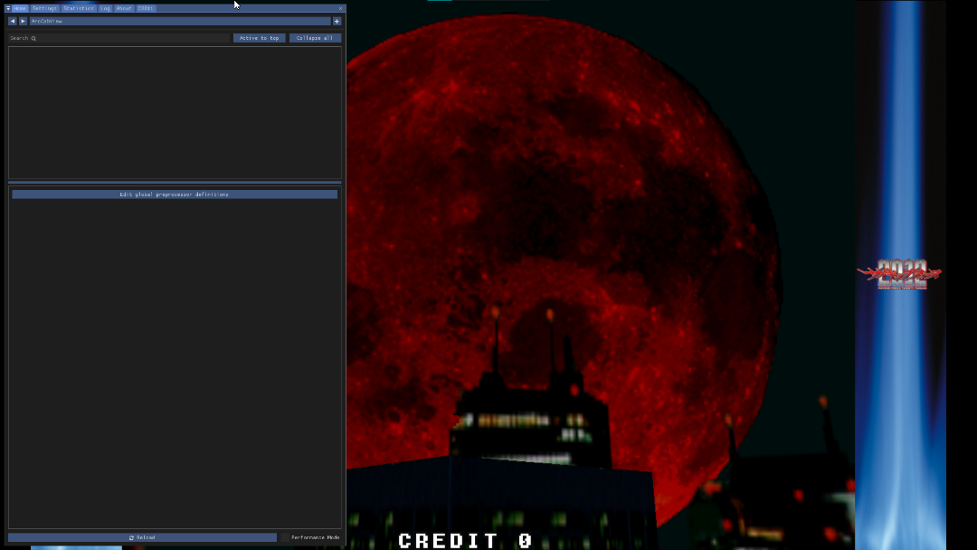Click the Active to top button
The width and height of the screenshot is (977, 550).
(260, 38)
